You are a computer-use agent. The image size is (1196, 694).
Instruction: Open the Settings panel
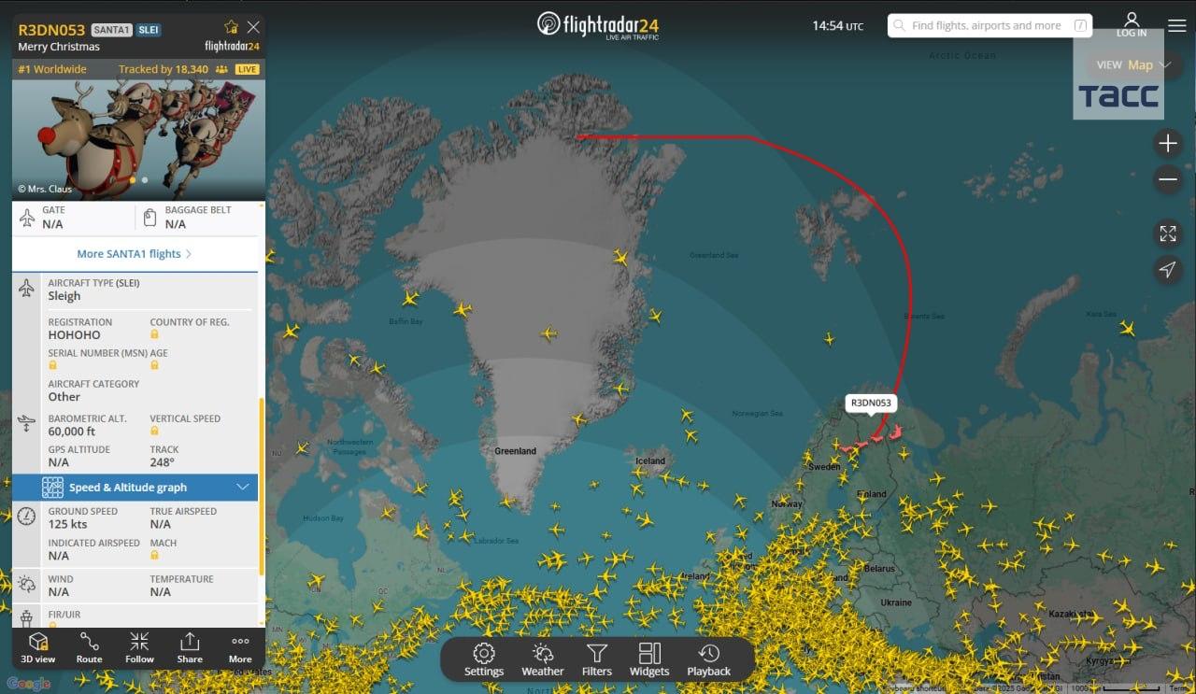pos(484,660)
